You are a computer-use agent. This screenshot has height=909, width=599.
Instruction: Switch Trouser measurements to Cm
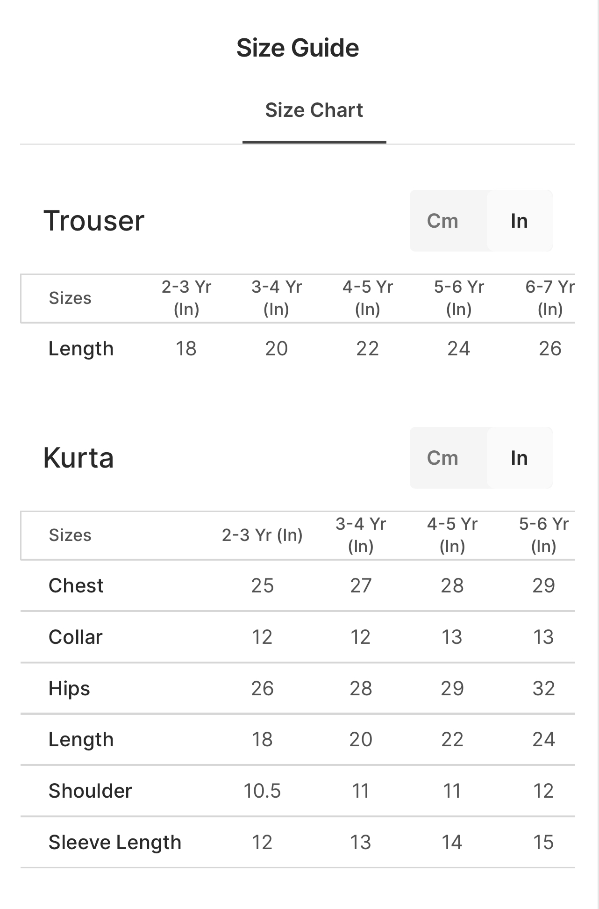[x=442, y=221]
